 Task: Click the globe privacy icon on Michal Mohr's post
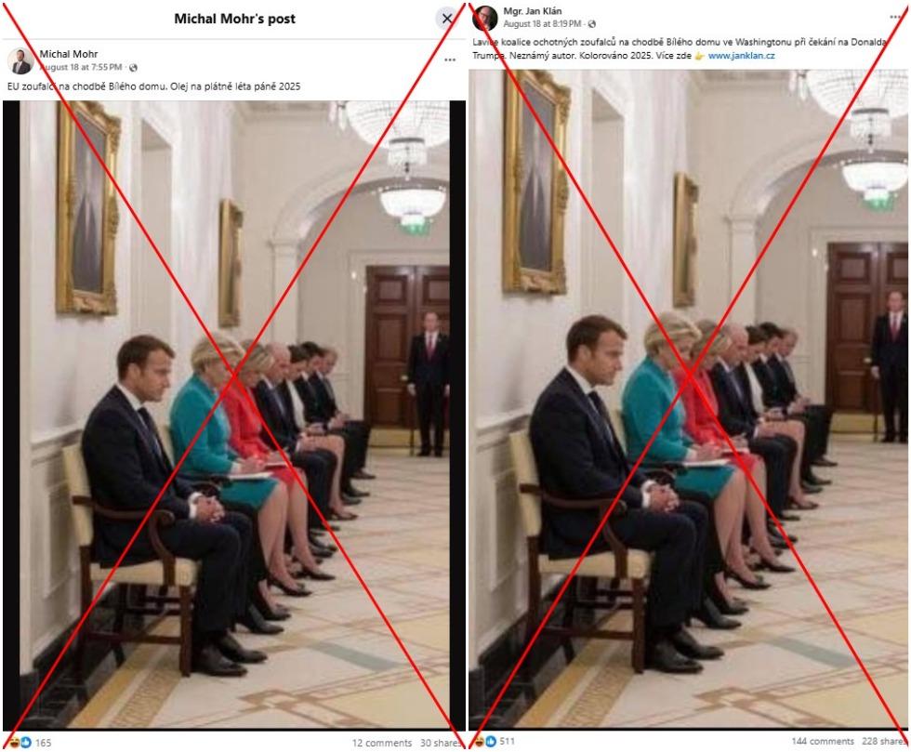(x=133, y=68)
